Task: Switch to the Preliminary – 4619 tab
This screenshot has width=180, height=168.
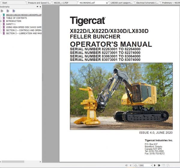Action: (171, 3)
